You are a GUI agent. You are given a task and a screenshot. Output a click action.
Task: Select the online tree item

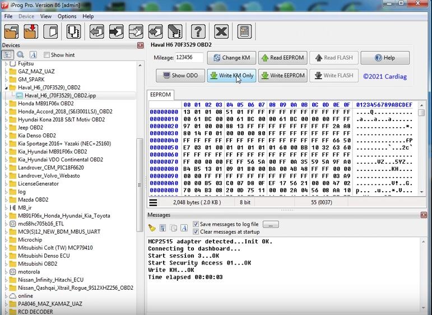point(26,296)
